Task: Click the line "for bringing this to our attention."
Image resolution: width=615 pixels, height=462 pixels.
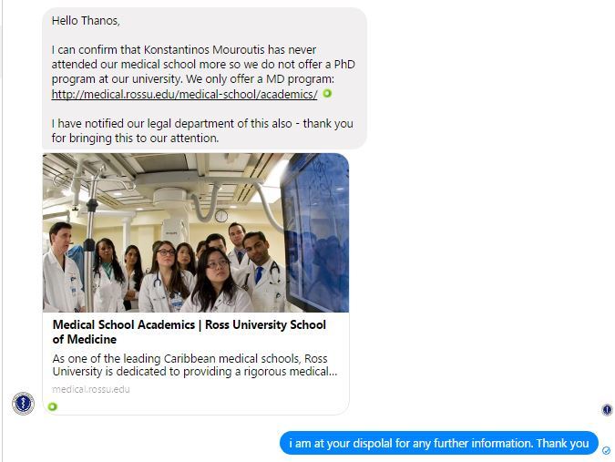Action: tap(135, 139)
